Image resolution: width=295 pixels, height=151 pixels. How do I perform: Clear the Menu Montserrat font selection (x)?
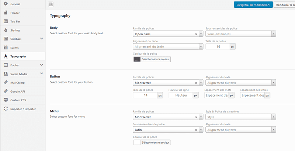196,117
